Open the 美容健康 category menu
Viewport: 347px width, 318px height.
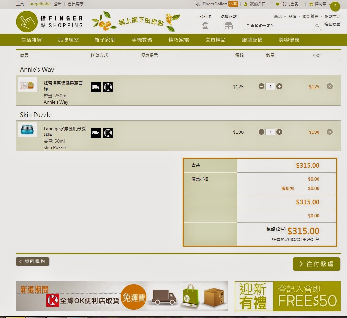(x=289, y=40)
